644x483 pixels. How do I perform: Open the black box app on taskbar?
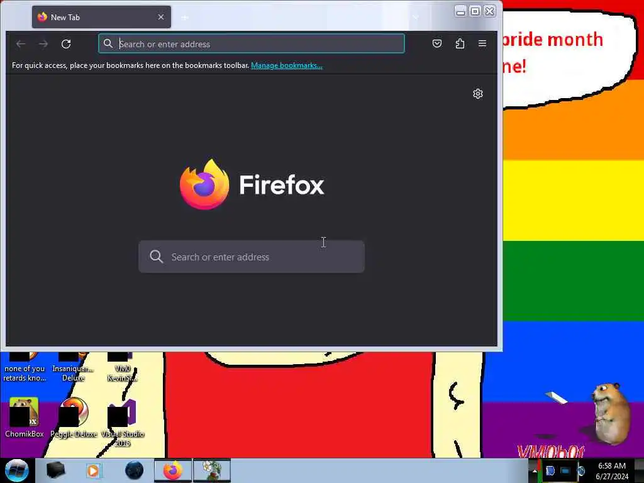point(55,470)
